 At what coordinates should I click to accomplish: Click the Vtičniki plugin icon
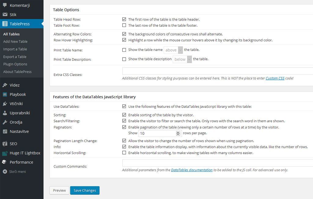tap(5, 103)
